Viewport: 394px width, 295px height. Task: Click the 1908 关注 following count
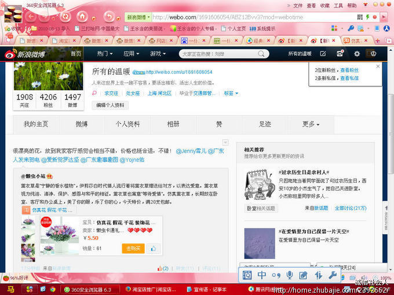click(x=24, y=100)
